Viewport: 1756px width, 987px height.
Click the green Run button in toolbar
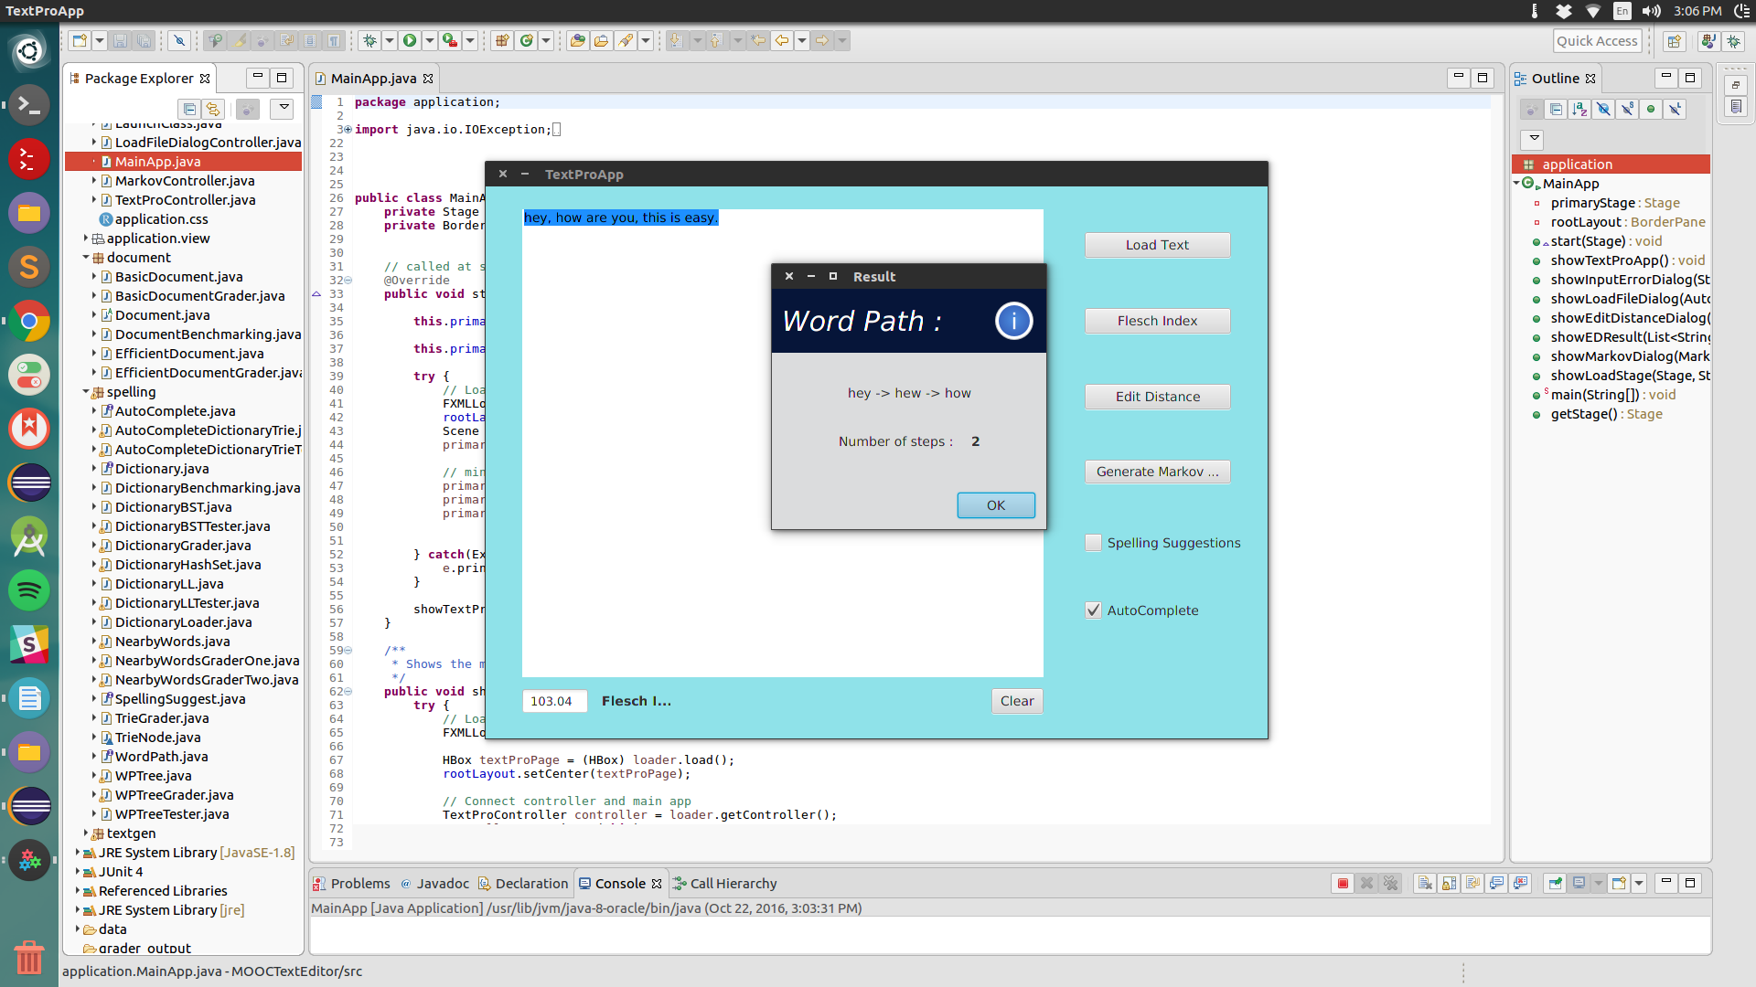(410, 40)
